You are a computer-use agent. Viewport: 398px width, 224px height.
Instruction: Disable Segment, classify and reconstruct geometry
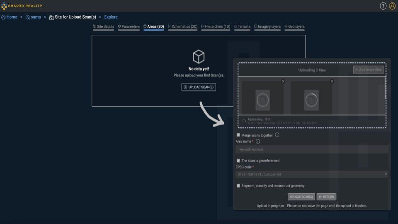pos(238,186)
